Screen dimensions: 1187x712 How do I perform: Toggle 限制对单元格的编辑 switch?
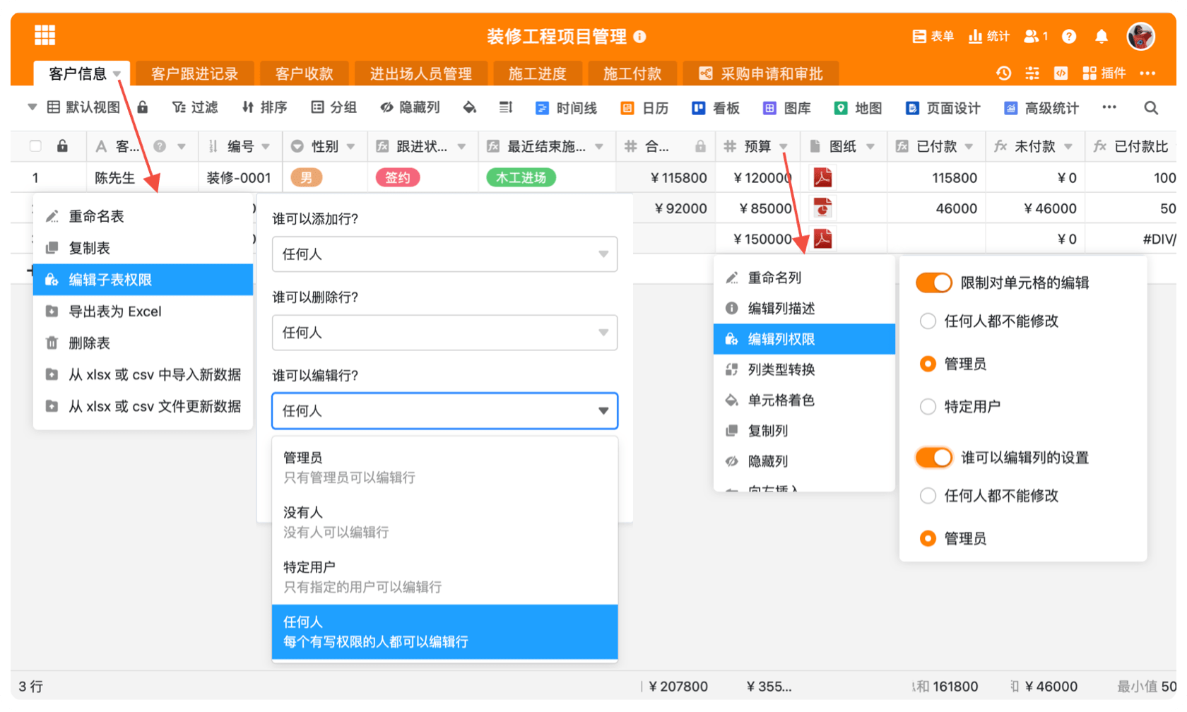tap(933, 283)
